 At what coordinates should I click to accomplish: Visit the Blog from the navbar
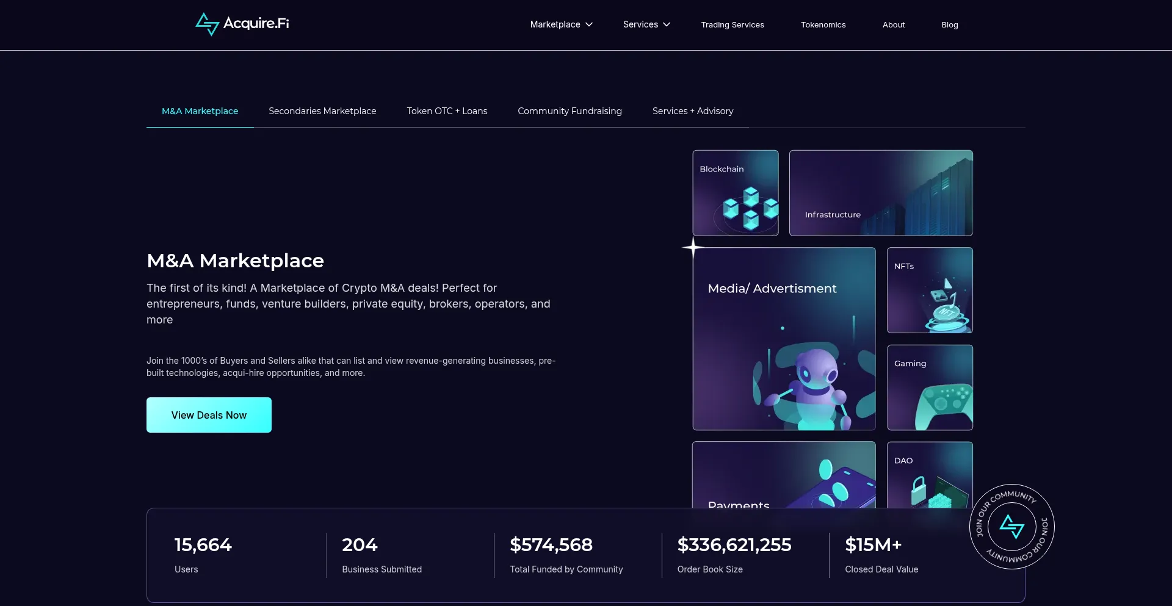pos(949,25)
